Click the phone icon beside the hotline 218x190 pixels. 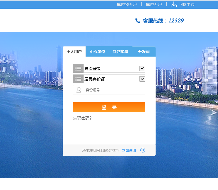[138, 21]
